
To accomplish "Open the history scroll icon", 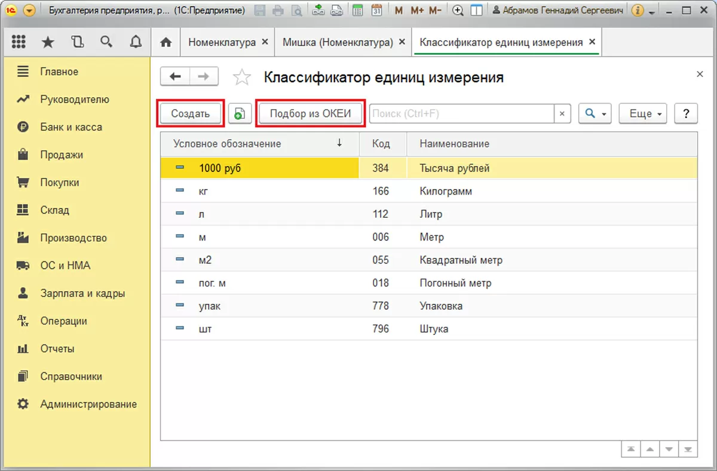I will click(x=77, y=42).
